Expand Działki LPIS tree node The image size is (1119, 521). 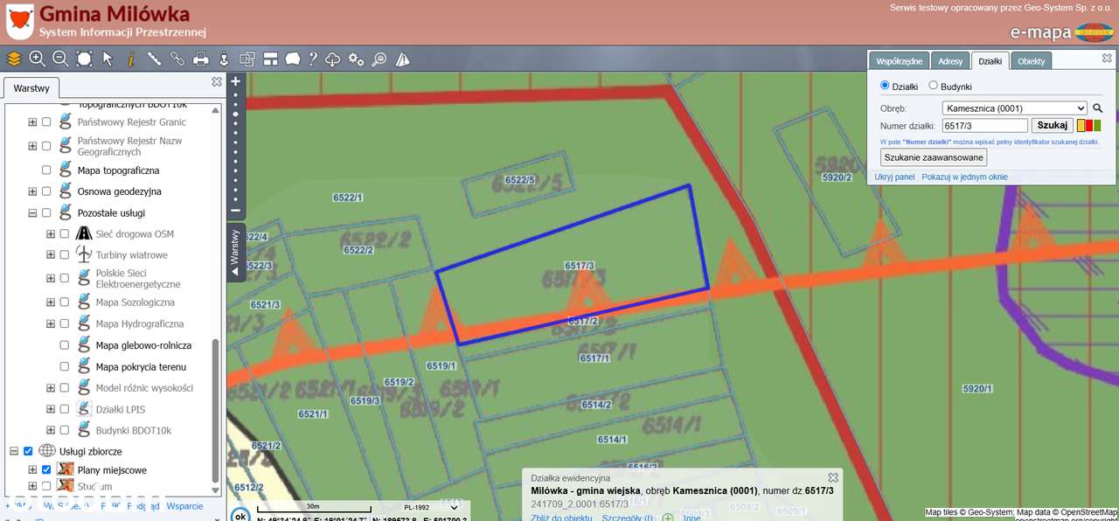[50, 409]
